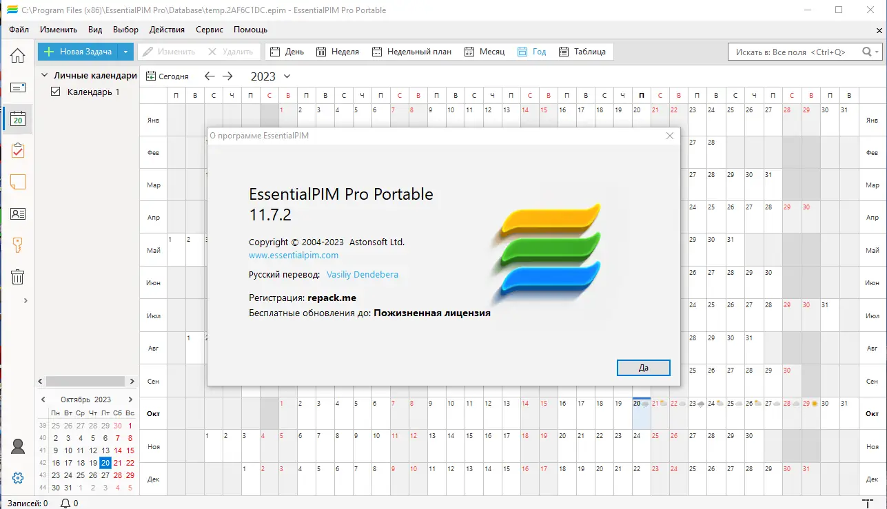Image resolution: width=887 pixels, height=509 pixels.
Task: Open the search field options dropdown arrow
Action: 877,52
